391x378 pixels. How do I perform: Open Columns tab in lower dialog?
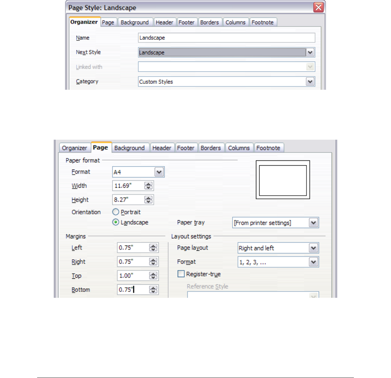[x=239, y=148]
